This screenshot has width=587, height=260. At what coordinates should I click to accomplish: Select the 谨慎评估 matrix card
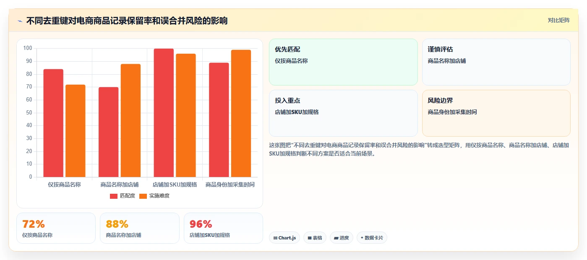pos(496,62)
